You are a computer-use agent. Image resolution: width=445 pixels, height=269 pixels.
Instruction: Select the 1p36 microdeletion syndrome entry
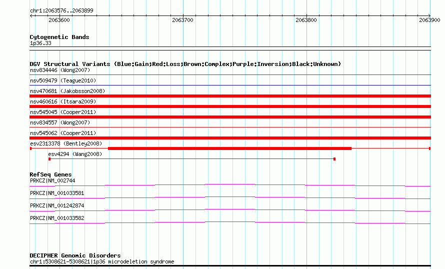point(102,261)
